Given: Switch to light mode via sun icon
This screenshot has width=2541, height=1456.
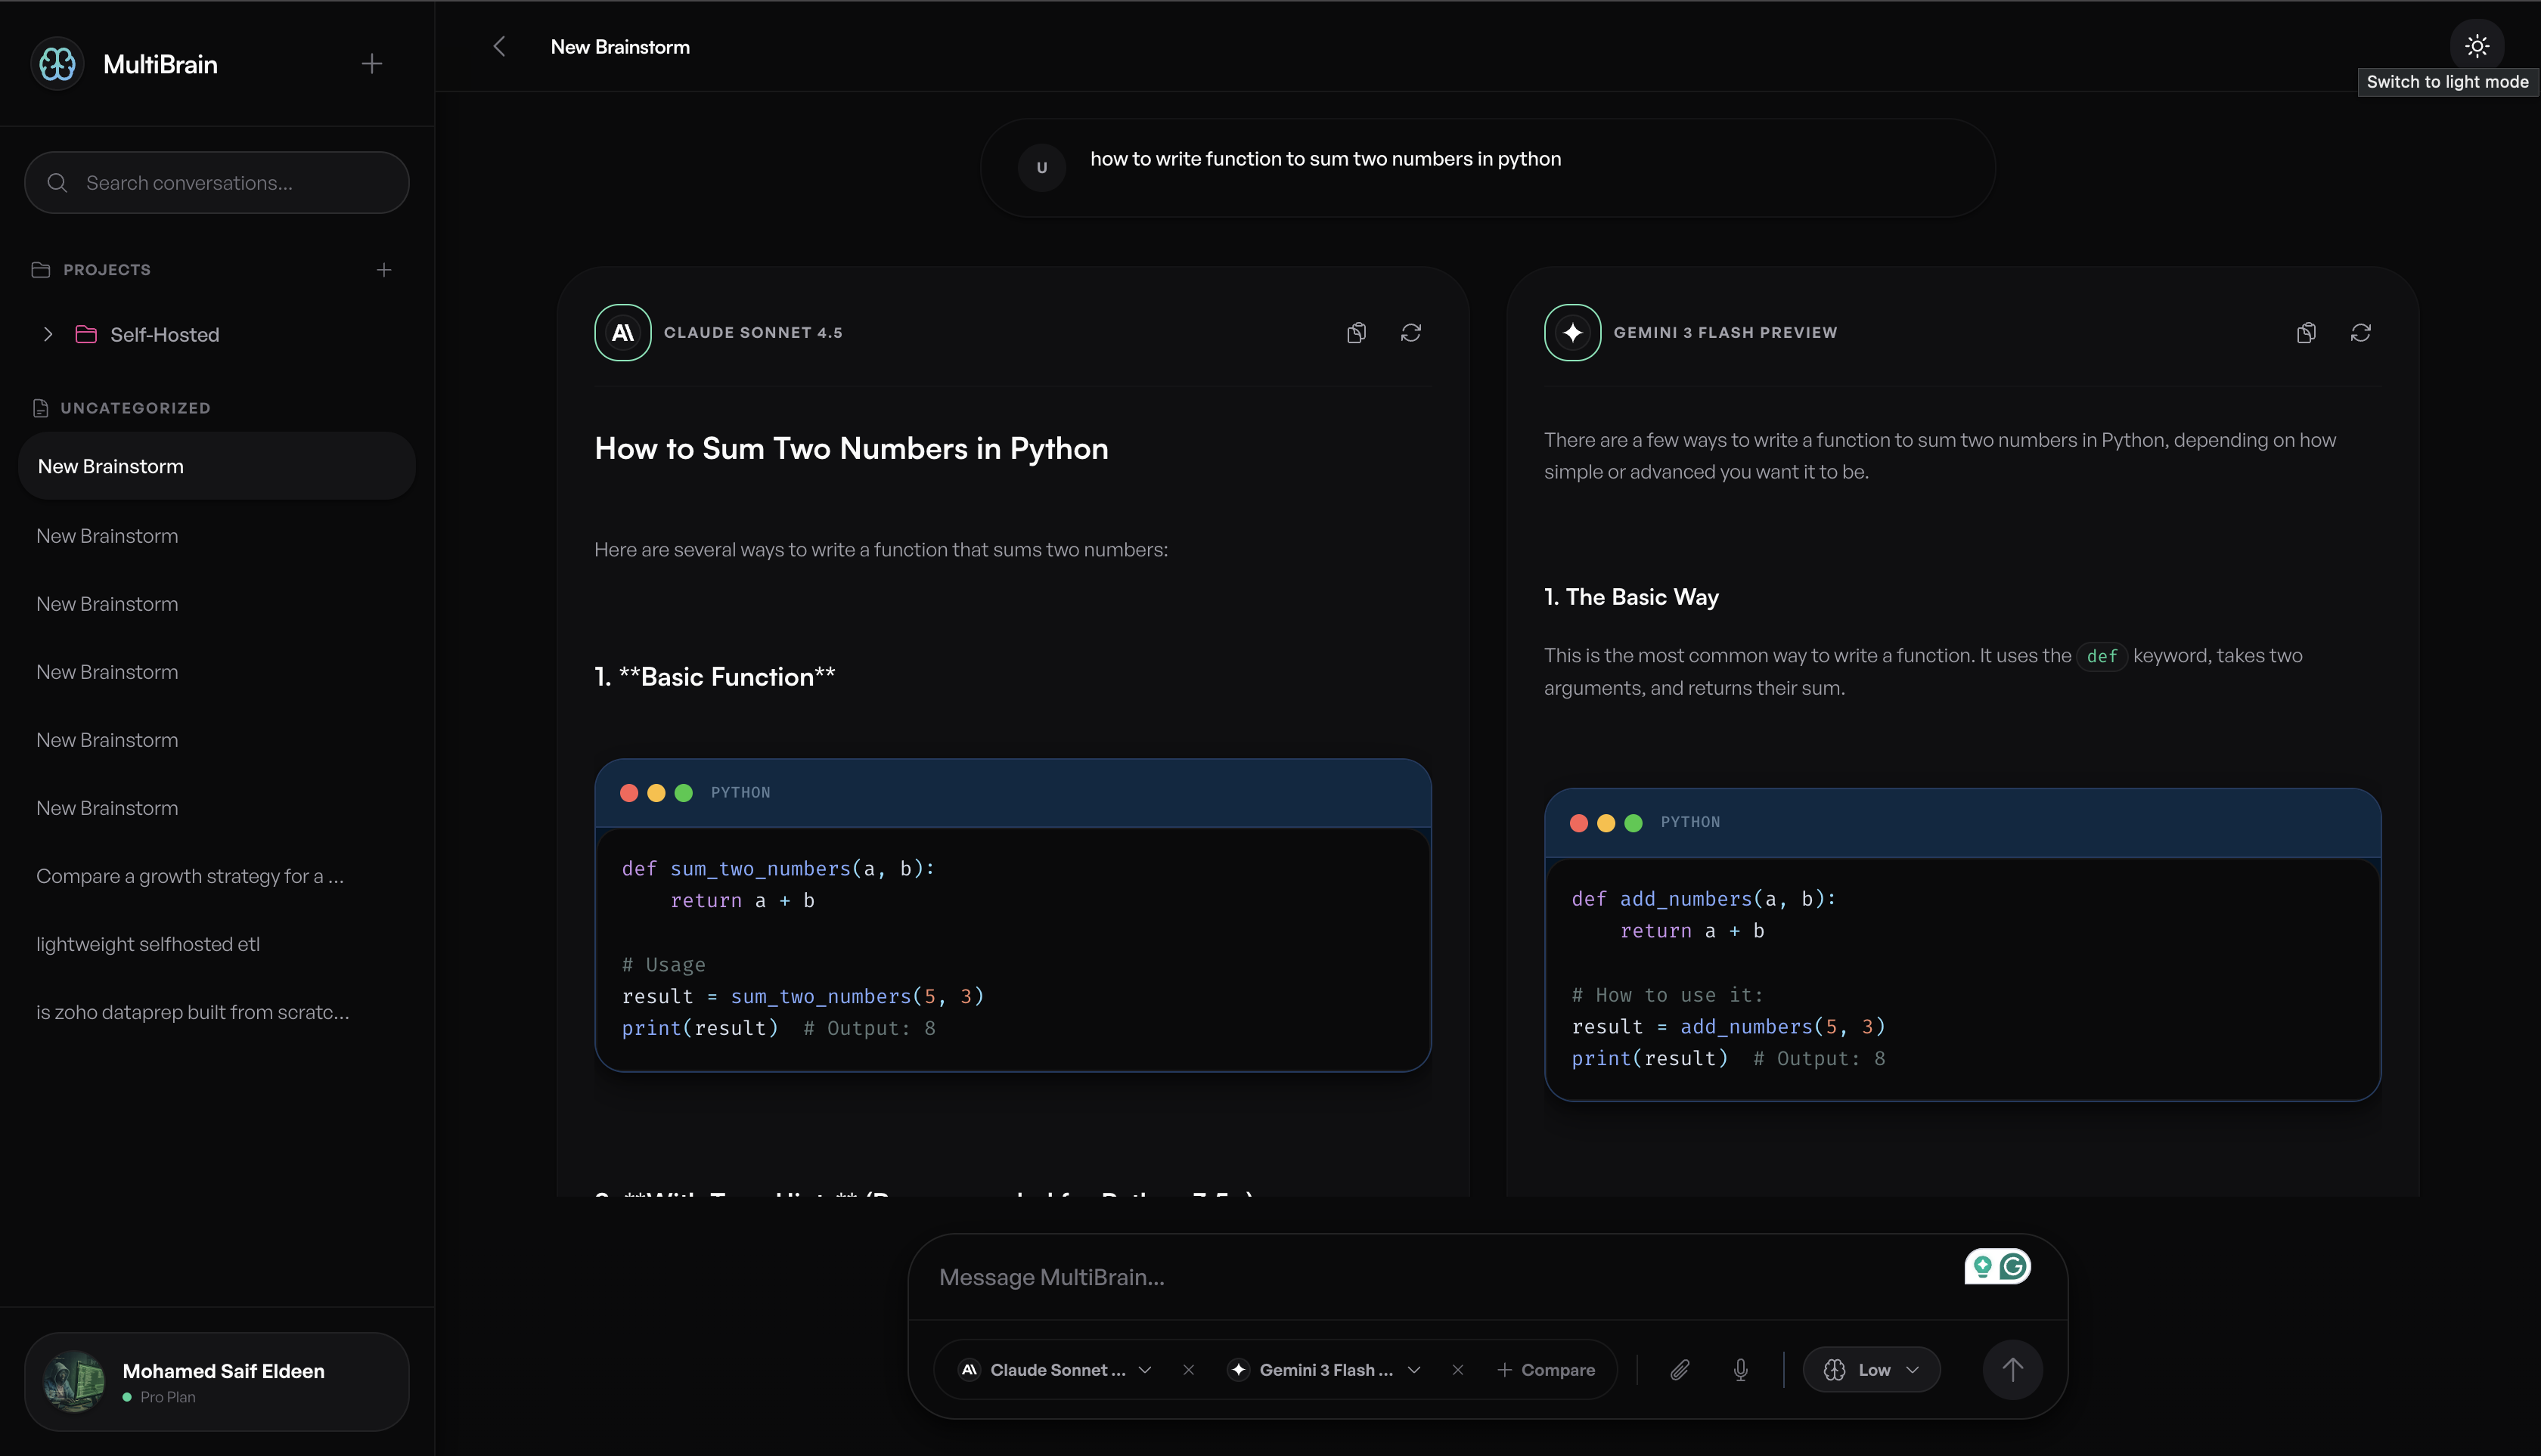Looking at the screenshot, I should (x=2476, y=46).
